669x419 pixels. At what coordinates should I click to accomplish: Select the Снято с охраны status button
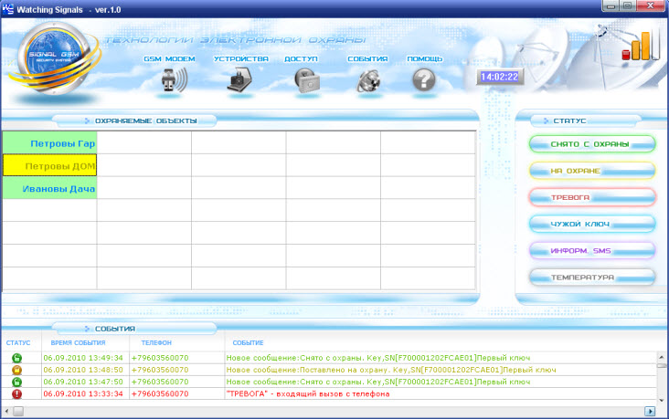point(591,144)
